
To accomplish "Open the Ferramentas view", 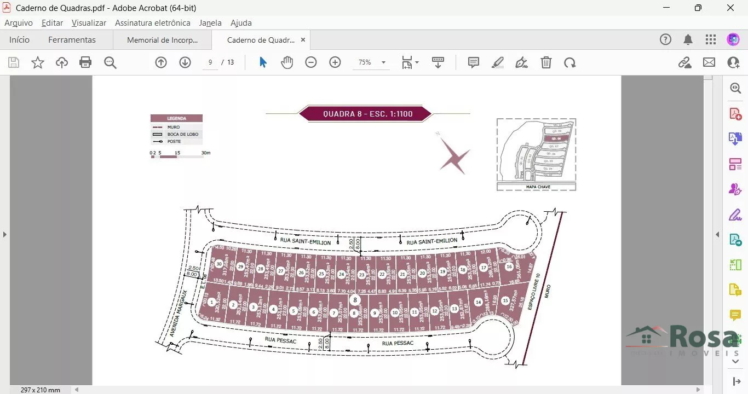I will [72, 40].
